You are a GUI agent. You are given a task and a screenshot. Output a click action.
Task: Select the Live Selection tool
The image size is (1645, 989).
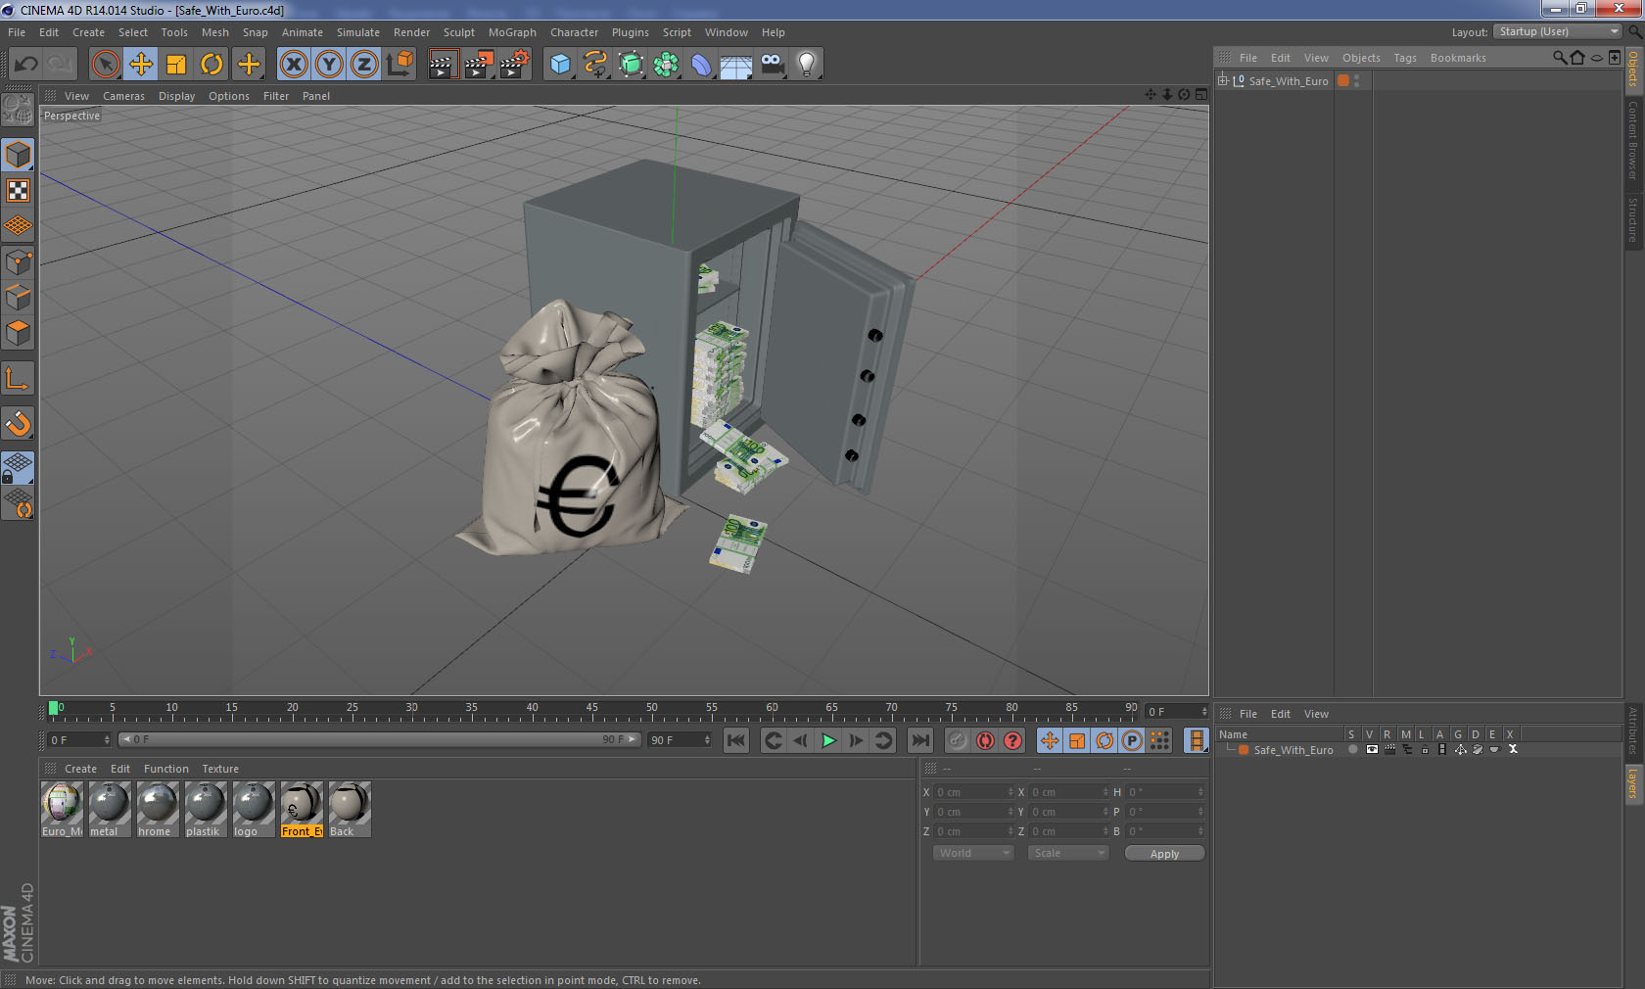pos(105,65)
